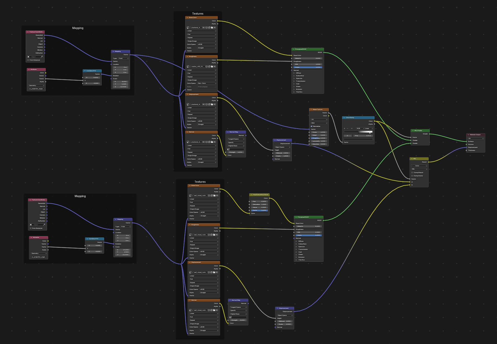Toggle fake user shield on marble_cliff image
497x344 pixels.
click(x=207, y=67)
